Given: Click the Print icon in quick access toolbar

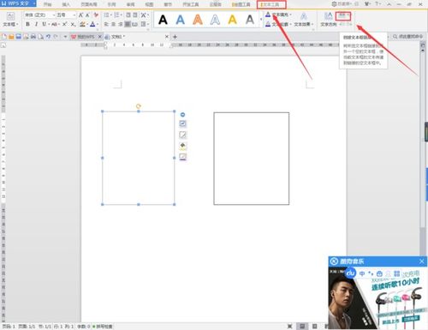Looking at the screenshot, I should click(33, 37).
